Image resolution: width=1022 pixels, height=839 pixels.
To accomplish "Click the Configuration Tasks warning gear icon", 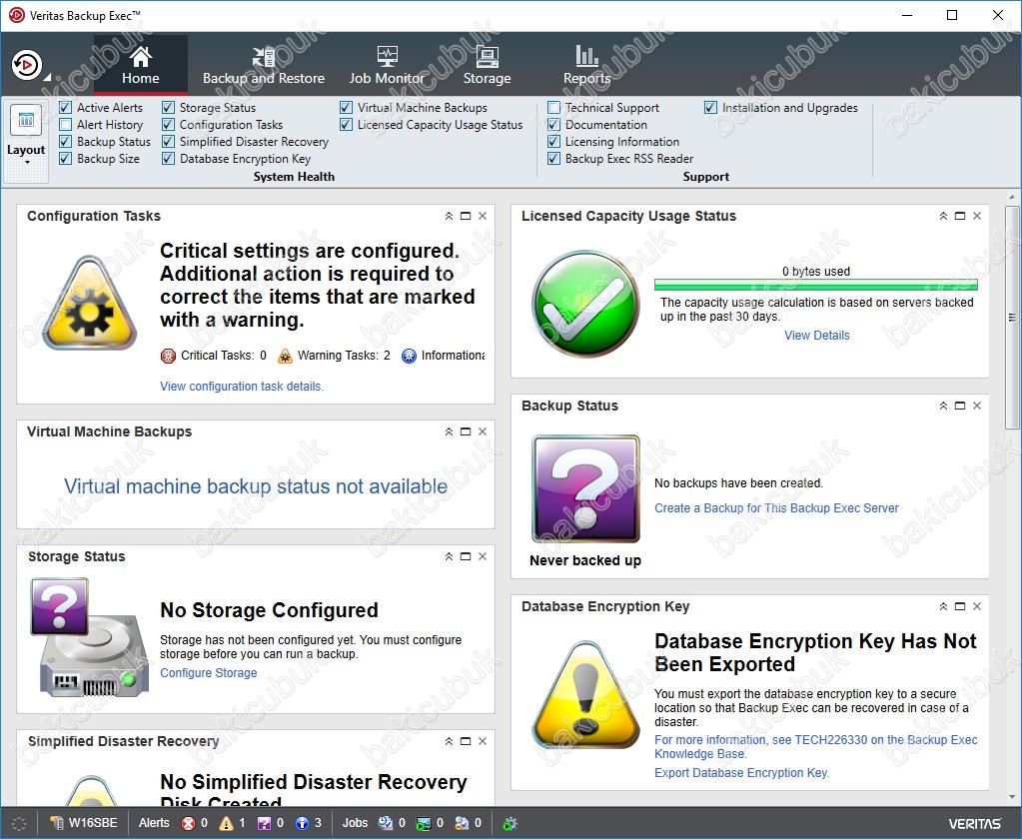I will pyautogui.click(x=90, y=303).
